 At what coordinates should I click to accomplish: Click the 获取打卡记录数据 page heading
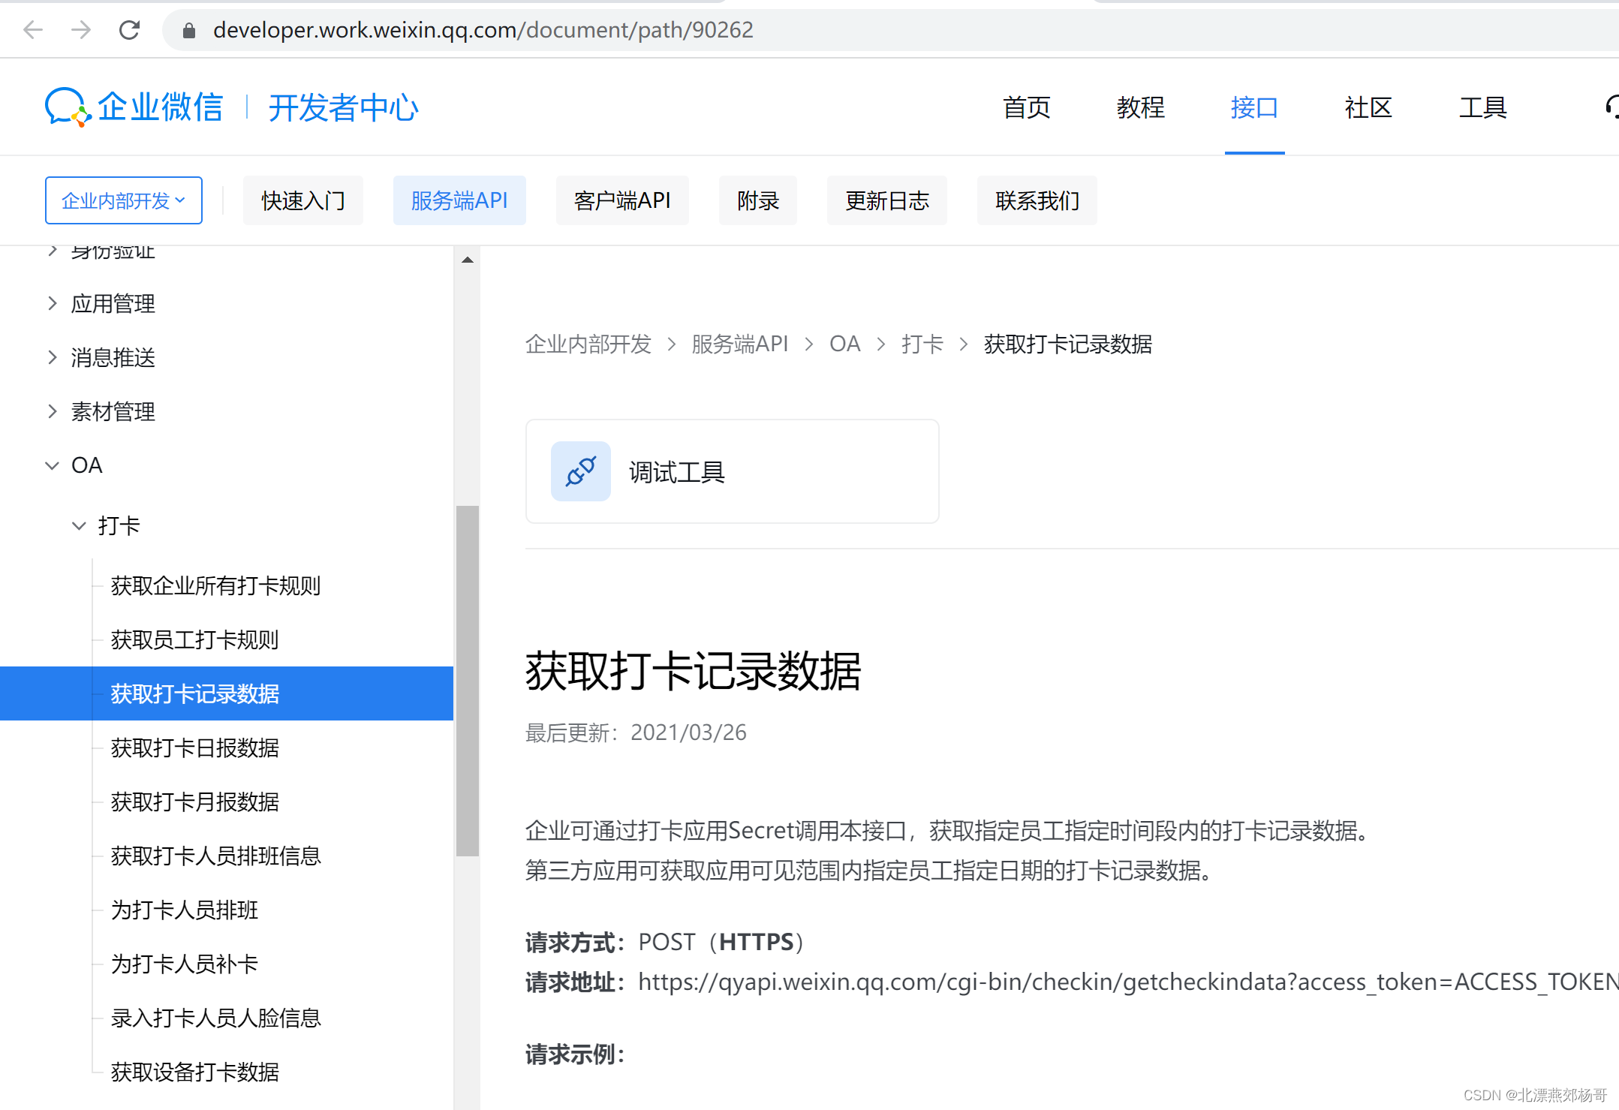(x=693, y=670)
